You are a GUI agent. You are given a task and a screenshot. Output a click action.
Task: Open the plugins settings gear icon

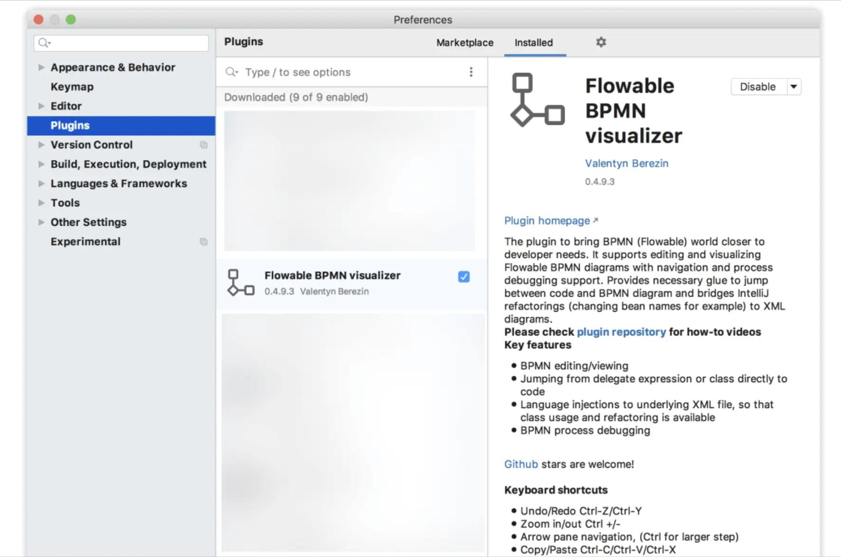click(600, 42)
